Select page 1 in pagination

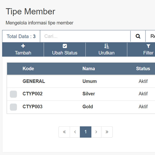click(86, 132)
